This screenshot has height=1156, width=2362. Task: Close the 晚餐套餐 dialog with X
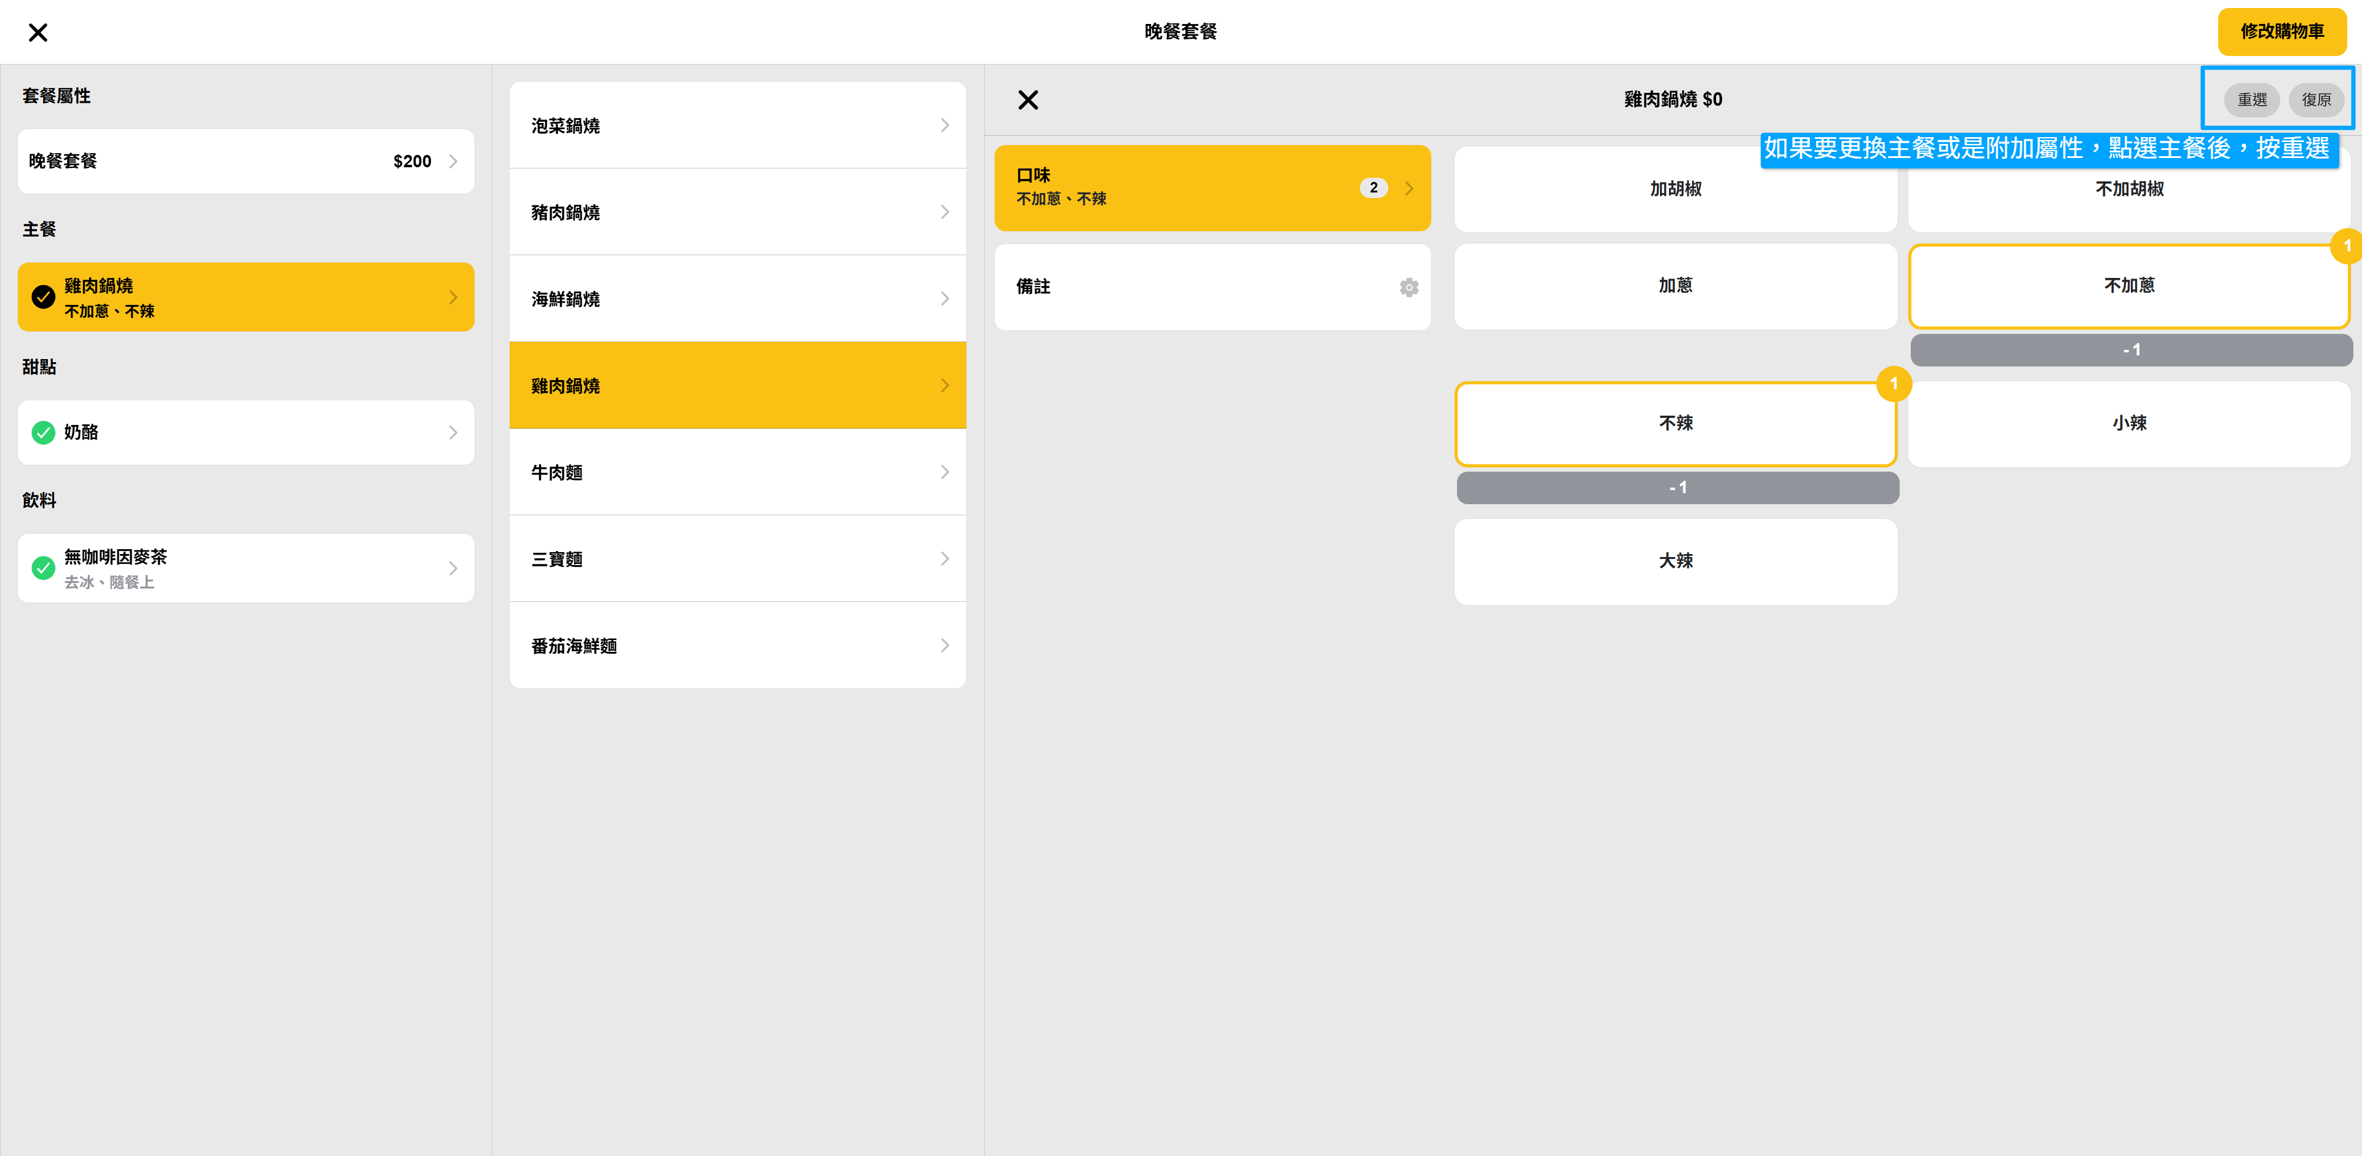pyautogui.click(x=38, y=33)
